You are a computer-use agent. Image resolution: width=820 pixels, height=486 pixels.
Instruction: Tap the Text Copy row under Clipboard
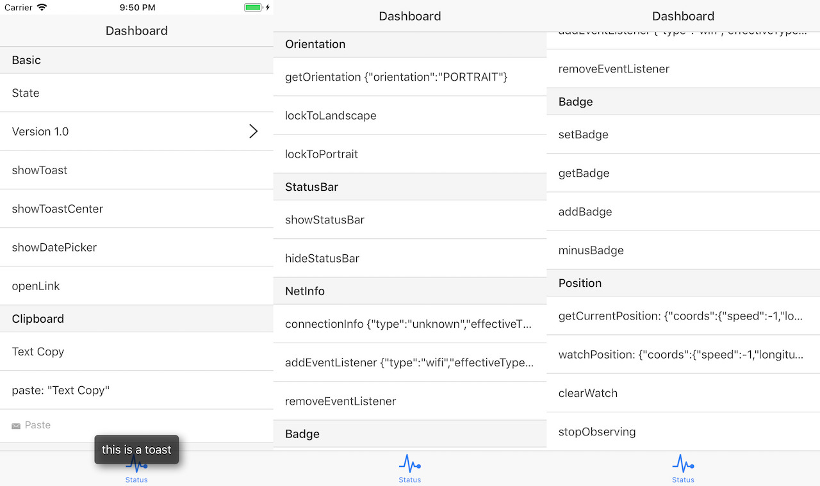pos(136,352)
